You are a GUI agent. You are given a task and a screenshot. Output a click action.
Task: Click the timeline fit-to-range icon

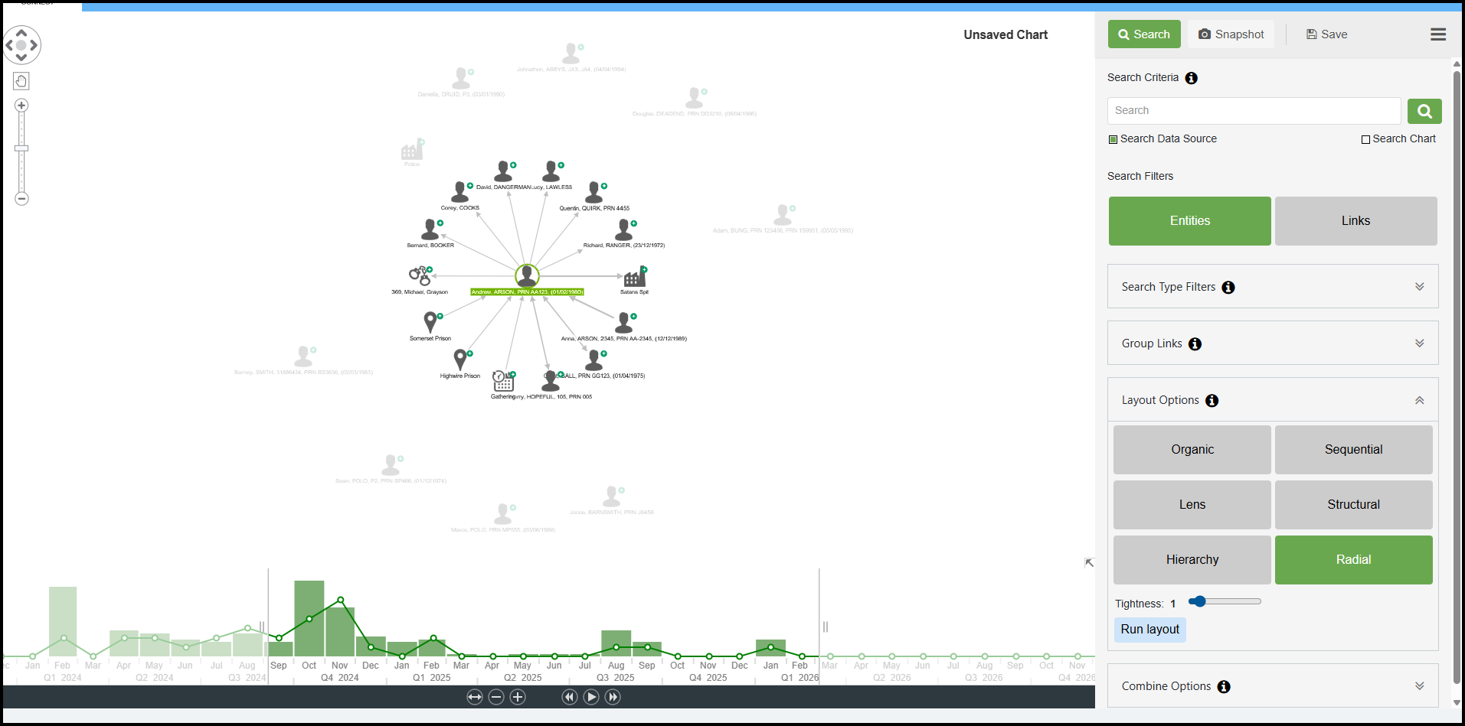(475, 697)
